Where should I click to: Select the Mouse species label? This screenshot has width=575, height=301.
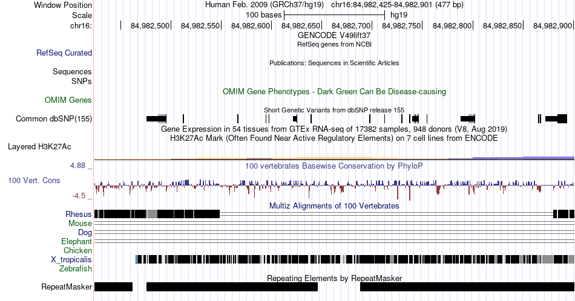point(80,224)
